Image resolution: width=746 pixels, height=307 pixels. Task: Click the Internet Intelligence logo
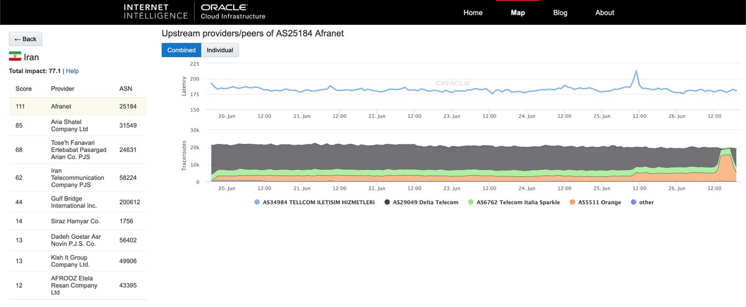[x=156, y=12]
